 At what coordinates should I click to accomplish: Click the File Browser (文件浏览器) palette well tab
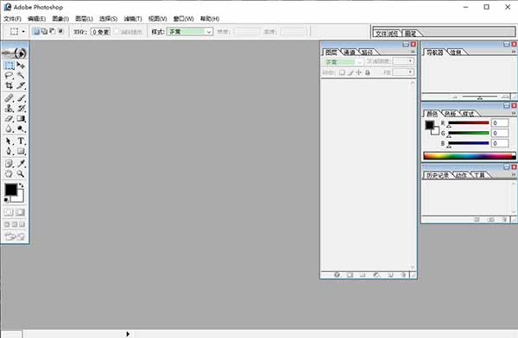pyautogui.click(x=387, y=34)
